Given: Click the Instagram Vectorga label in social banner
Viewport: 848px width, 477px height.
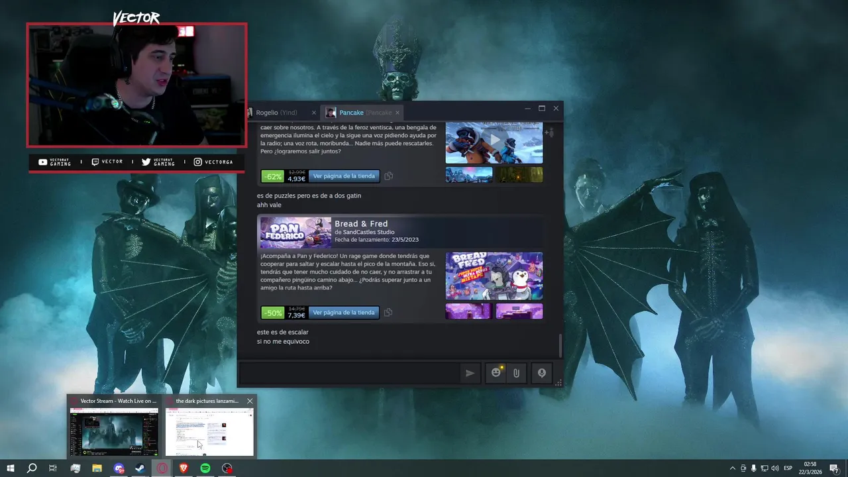Looking at the screenshot, I should 219,162.
